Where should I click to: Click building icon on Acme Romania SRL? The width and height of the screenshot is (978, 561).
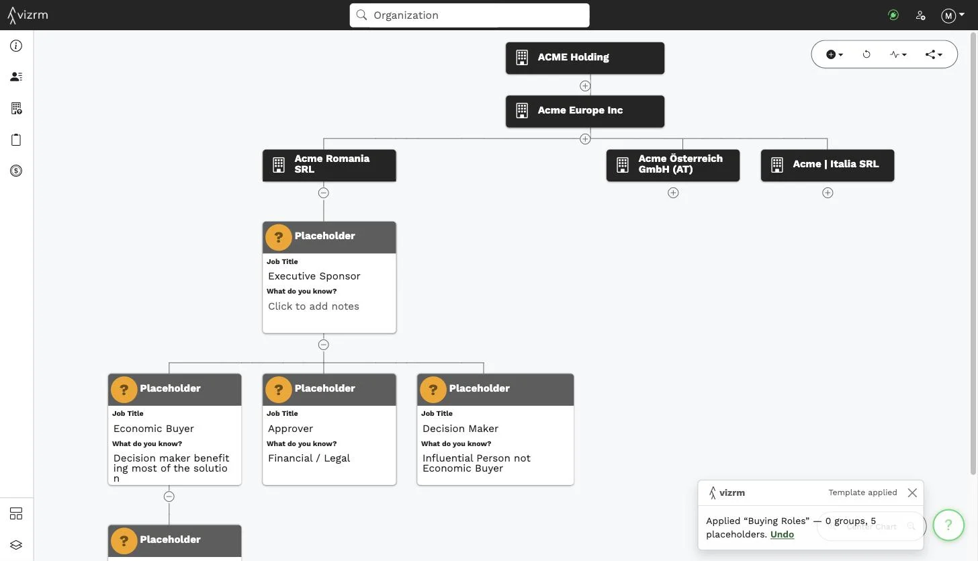[x=279, y=165]
